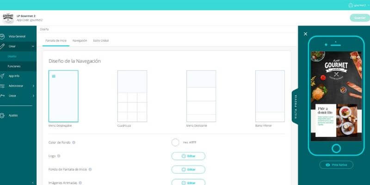Choose the Cuadrícula navigation layout
370x185 pixels.
(132, 96)
